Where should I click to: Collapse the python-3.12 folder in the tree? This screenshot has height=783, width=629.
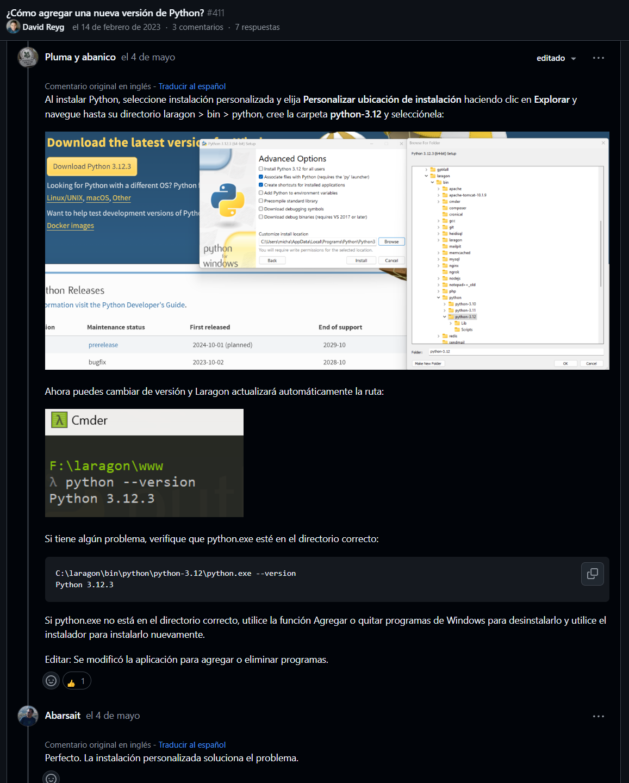[x=444, y=316]
